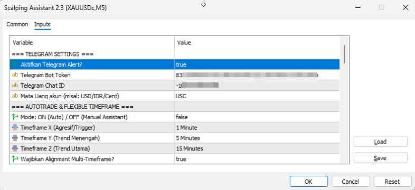Select the '=== TELEGRAM SETTINGS ===' row
Screen dimensions: 415x190
point(175,54)
